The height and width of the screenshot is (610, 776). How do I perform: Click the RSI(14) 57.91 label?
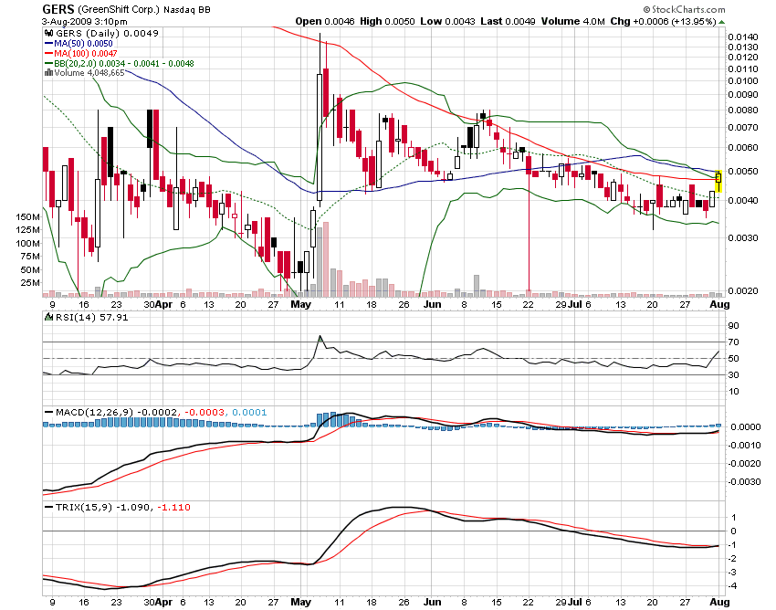coord(92,317)
